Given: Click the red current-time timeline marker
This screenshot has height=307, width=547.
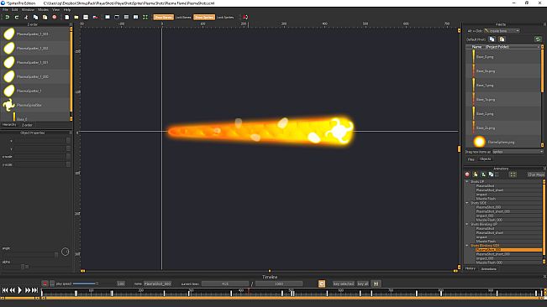Looking at the screenshot, I should pos(249,291).
